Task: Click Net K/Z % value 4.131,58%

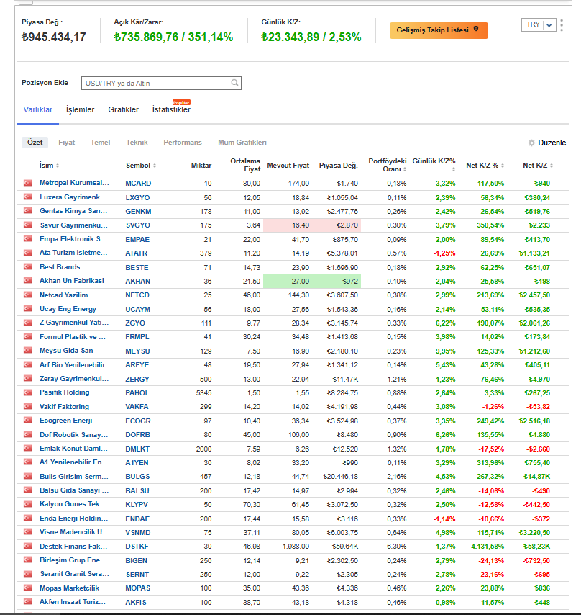Action: 487,547
